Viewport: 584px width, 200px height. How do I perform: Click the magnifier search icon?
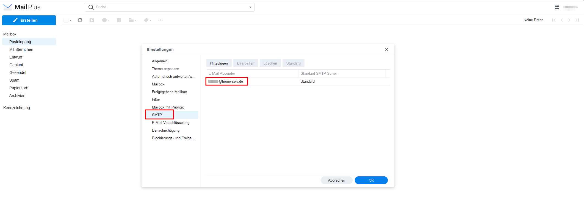tap(91, 7)
